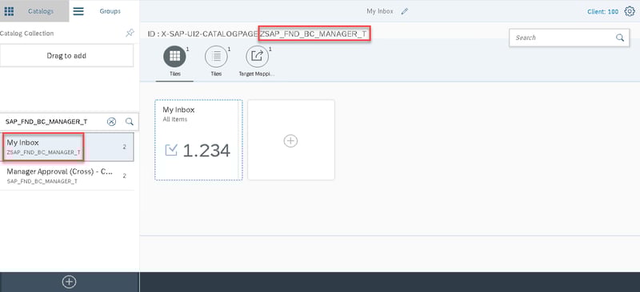Screen dimensions: 640x292
Task: Click the 1.234 count on tile
Action: click(x=206, y=151)
